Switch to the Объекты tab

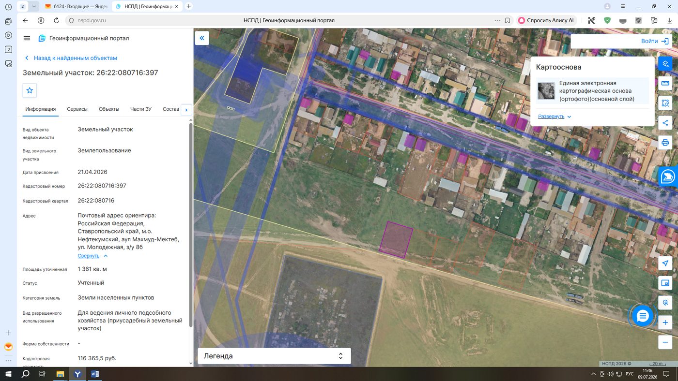109,109
